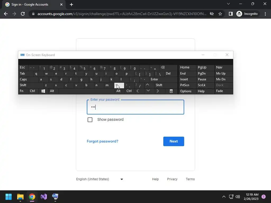Viewport: 271px width, 203px height.
Task: Click the Chrome address bar URL
Action: click(x=122, y=14)
